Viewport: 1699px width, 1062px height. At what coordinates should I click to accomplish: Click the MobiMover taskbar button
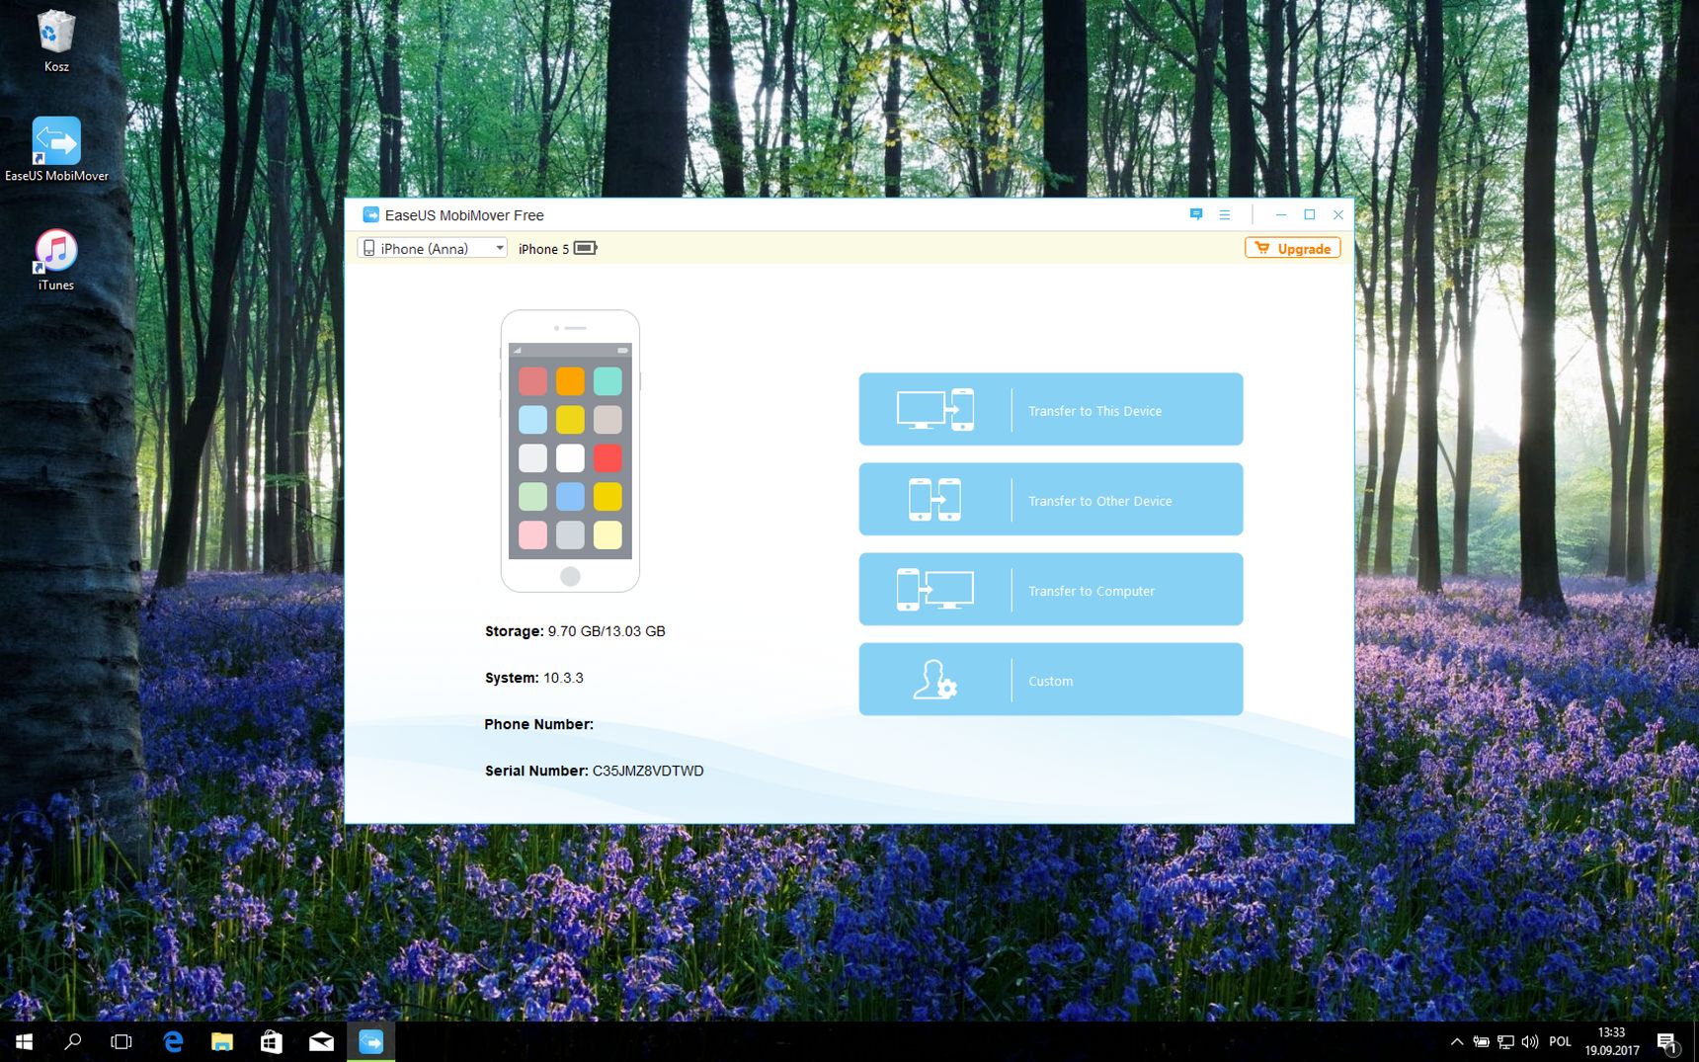coord(371,1041)
